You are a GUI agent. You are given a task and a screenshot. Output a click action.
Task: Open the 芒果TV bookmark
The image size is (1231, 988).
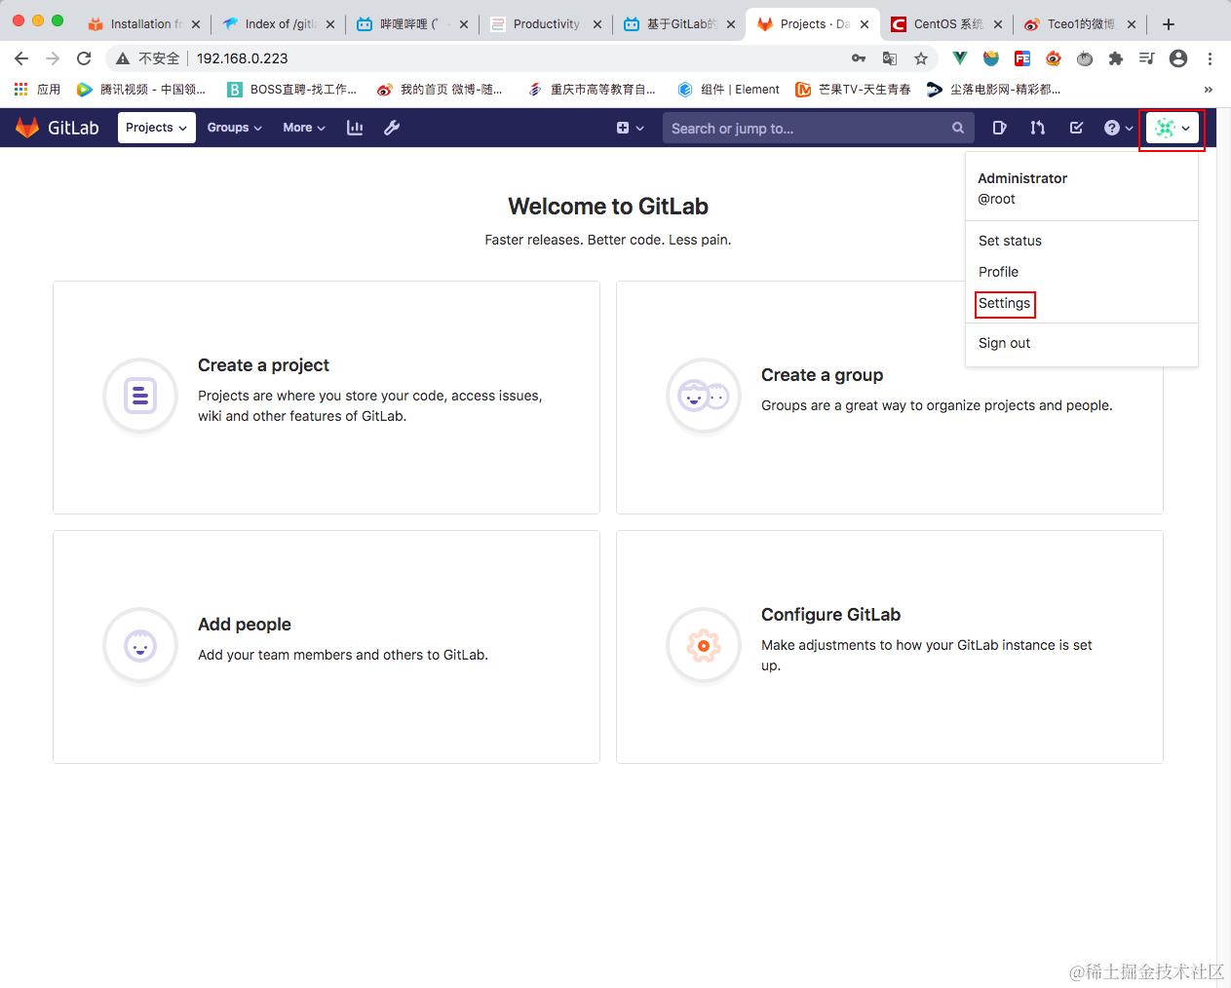(x=853, y=89)
